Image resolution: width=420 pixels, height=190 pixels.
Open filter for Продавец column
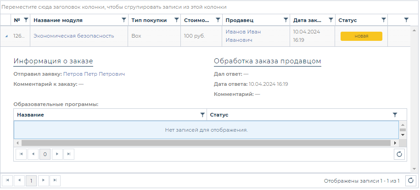[x=286, y=20]
